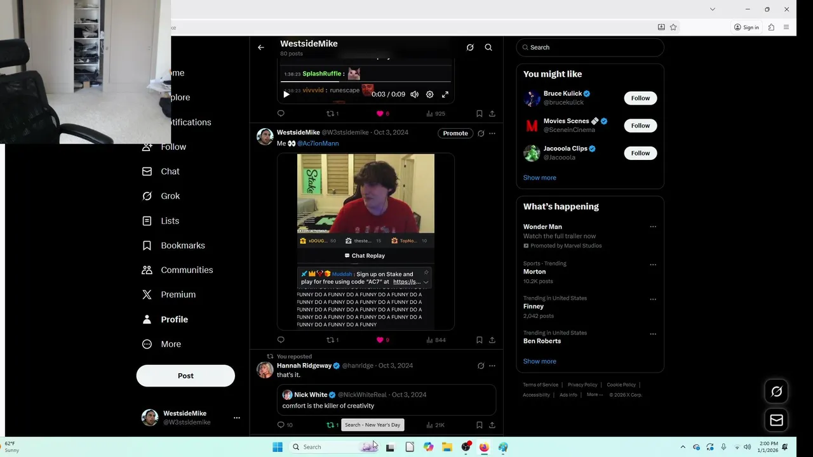The width and height of the screenshot is (813, 457).
Task: Promote the Oct 3 WestsideMike post
Action: pyautogui.click(x=455, y=133)
